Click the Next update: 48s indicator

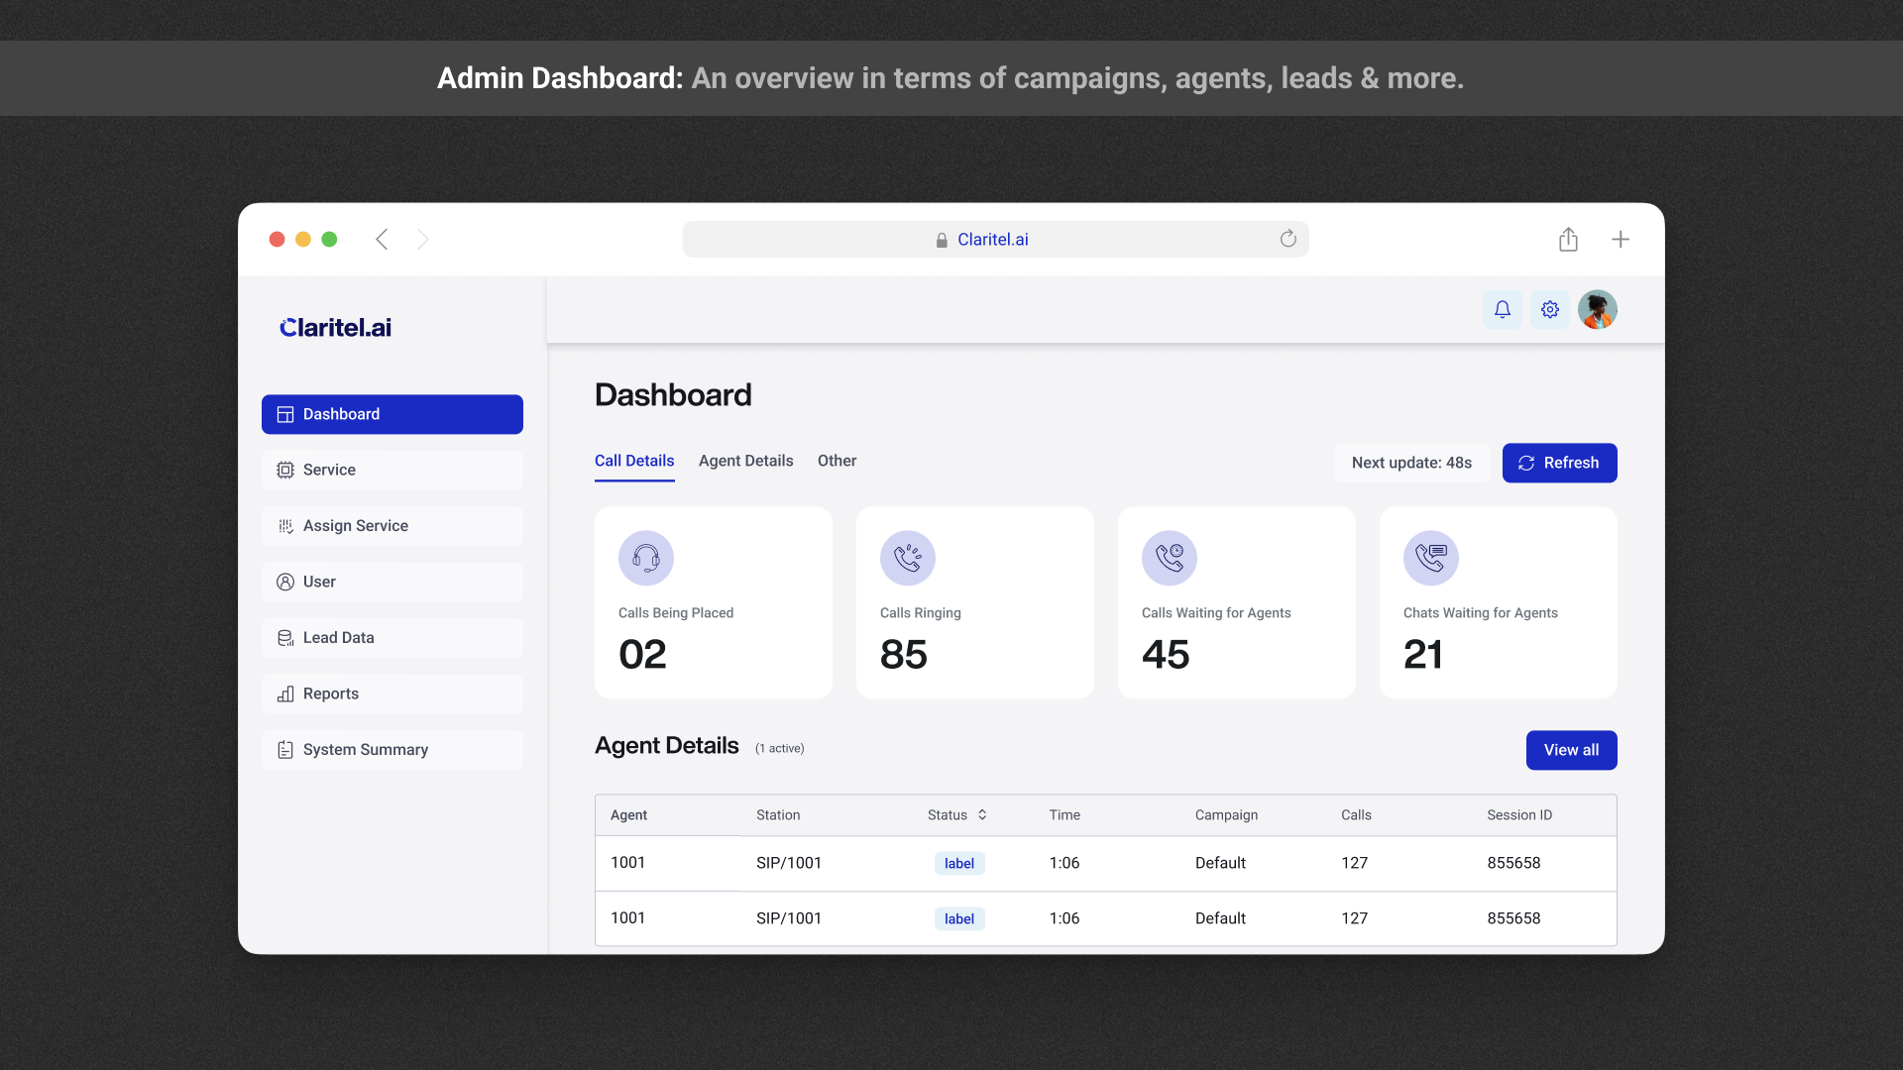1411,463
